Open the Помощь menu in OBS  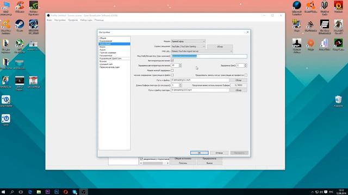(x=99, y=20)
